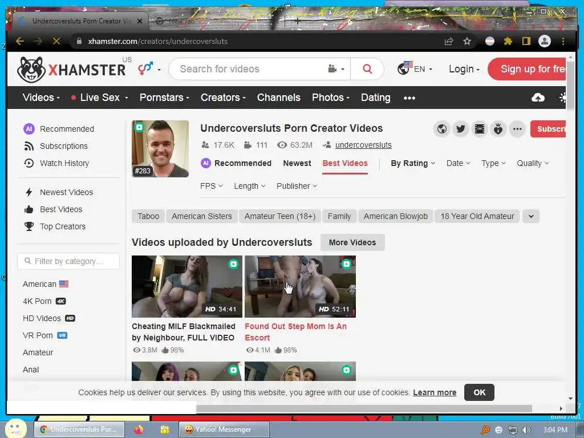Open the orientation selector dropdown
Image resolution: width=584 pixels, height=438 pixels.
[x=149, y=69]
